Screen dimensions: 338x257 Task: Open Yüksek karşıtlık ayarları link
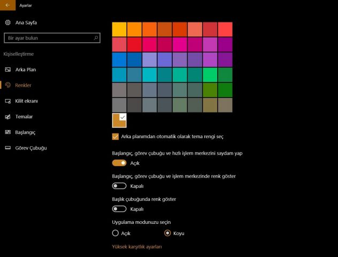click(137, 247)
